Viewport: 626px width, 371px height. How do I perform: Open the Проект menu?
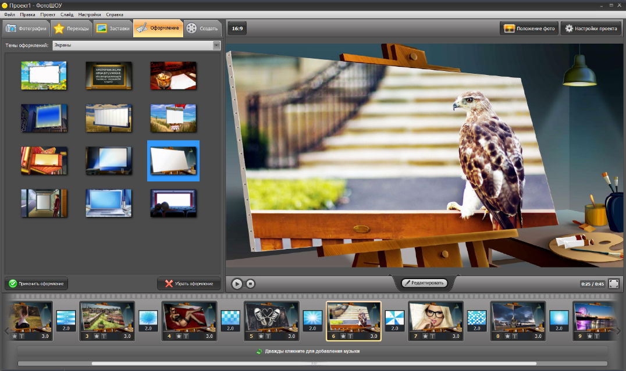[x=48, y=15]
